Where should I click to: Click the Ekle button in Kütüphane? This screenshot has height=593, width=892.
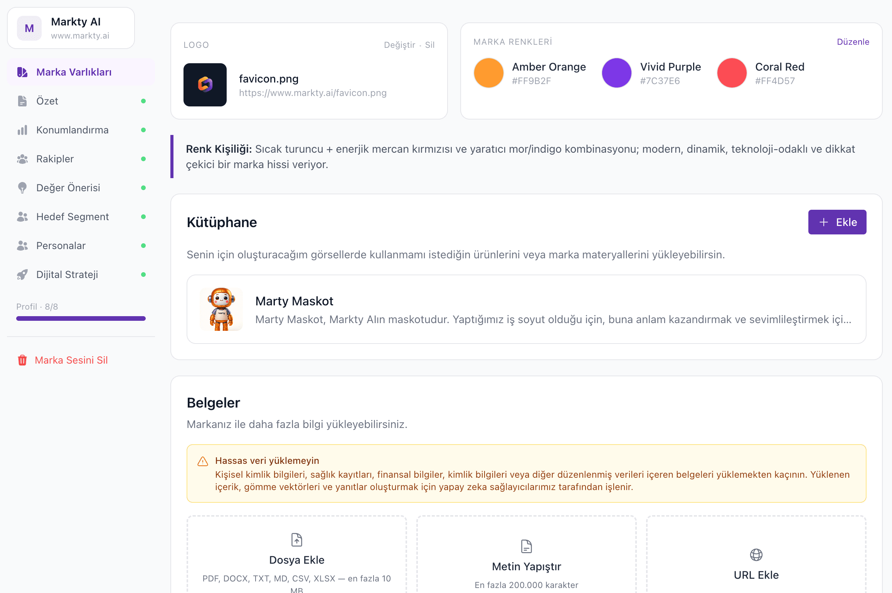tap(837, 222)
